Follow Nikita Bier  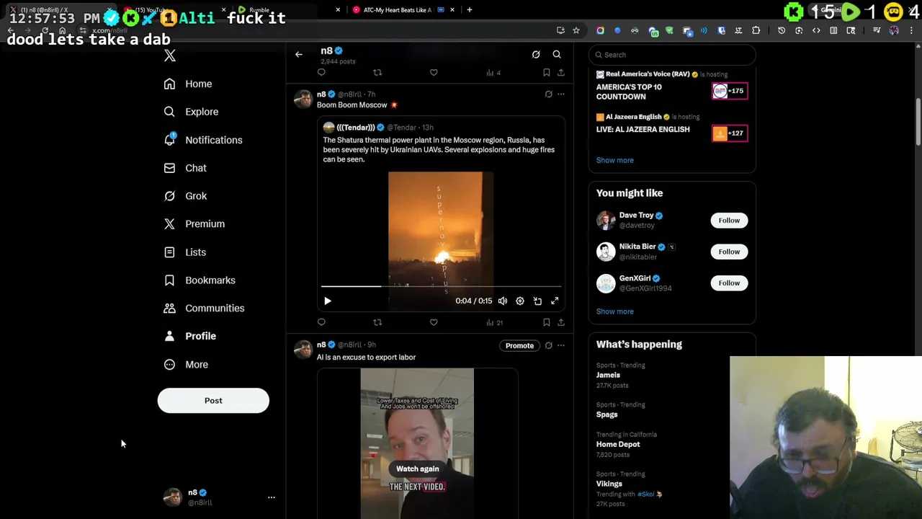[729, 252]
